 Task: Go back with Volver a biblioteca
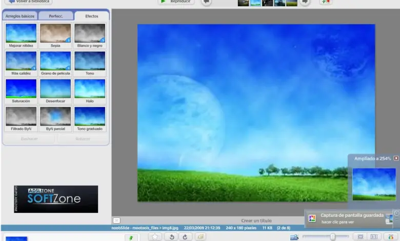(29, 2)
